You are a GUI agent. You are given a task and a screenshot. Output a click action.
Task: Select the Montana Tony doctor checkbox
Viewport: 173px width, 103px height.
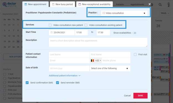pyautogui.click(x=5, y=82)
